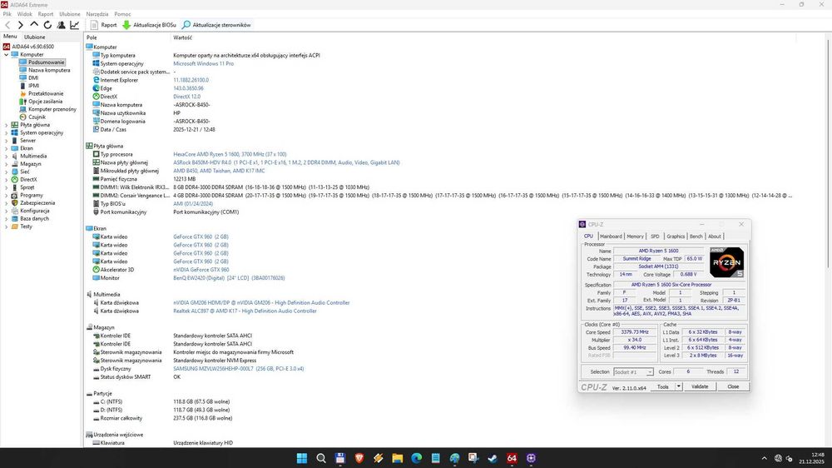The image size is (832, 468).
Task: Go back with the AIDA64 toolbar arrow
Action: pyautogui.click(x=7, y=25)
